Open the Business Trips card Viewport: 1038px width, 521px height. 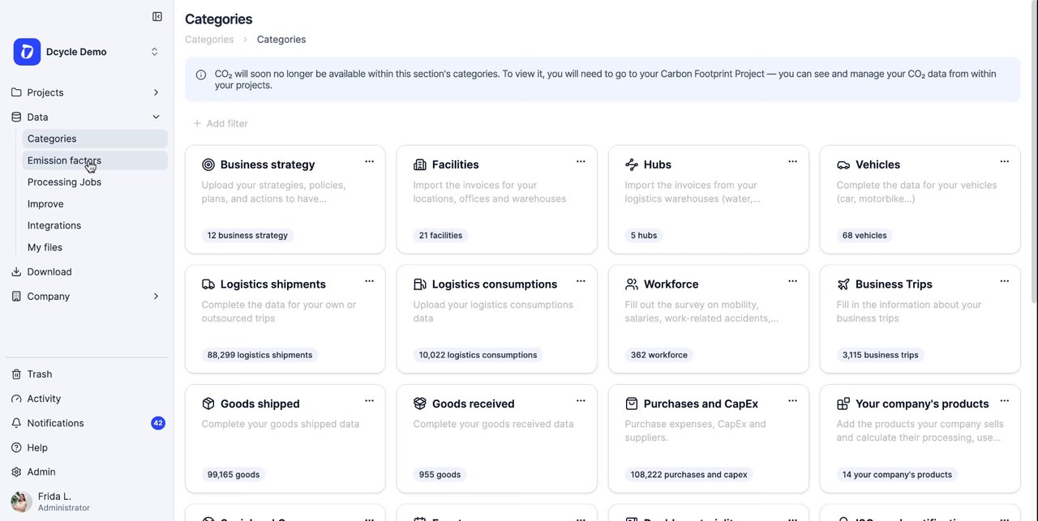tap(920, 319)
